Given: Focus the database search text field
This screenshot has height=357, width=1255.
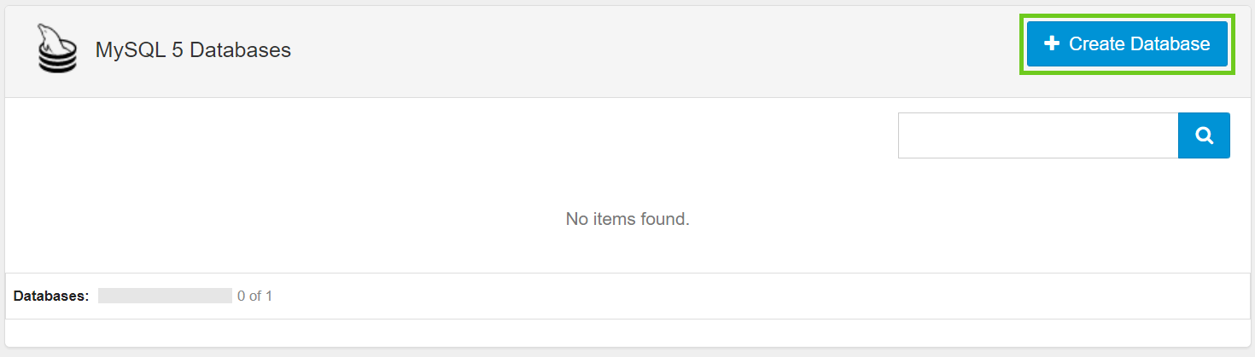Looking at the screenshot, I should 1038,135.
